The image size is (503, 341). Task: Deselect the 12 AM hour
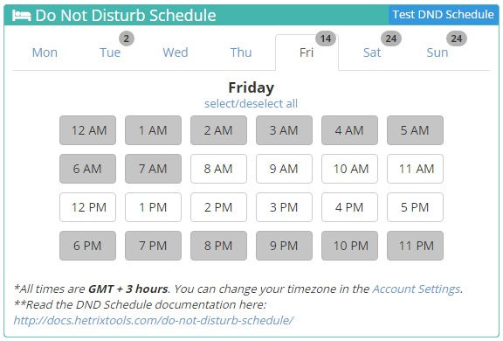(x=87, y=130)
